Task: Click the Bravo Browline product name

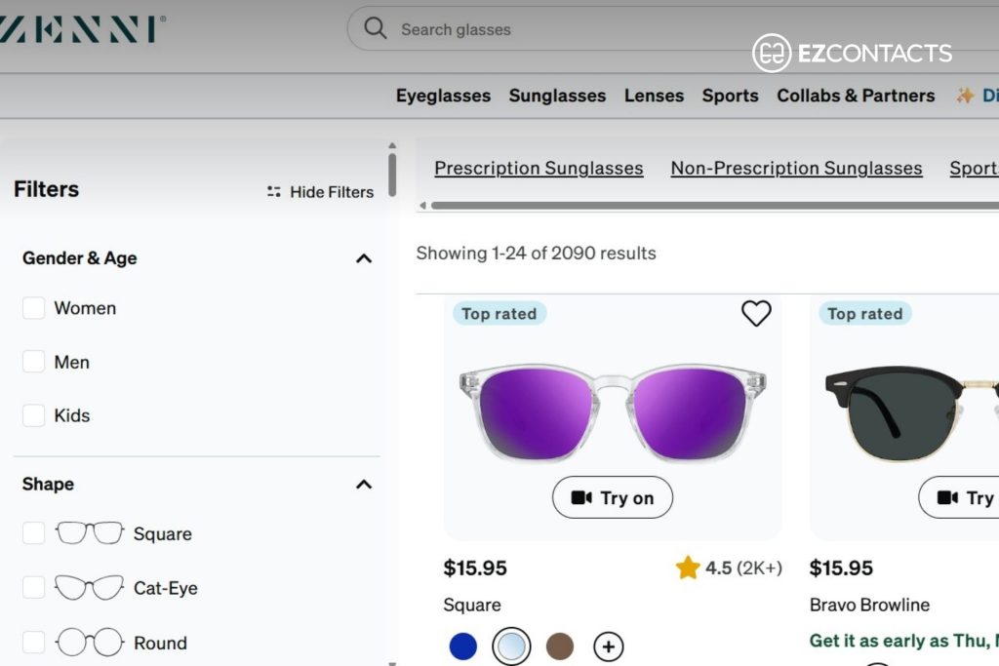Action: pos(869,605)
